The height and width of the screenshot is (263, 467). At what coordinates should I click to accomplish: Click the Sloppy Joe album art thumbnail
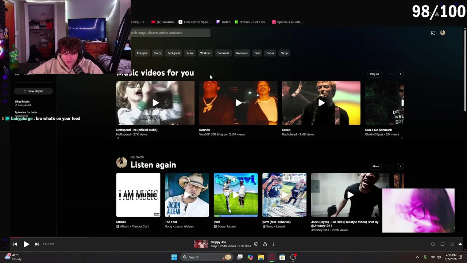pyautogui.click(x=201, y=244)
